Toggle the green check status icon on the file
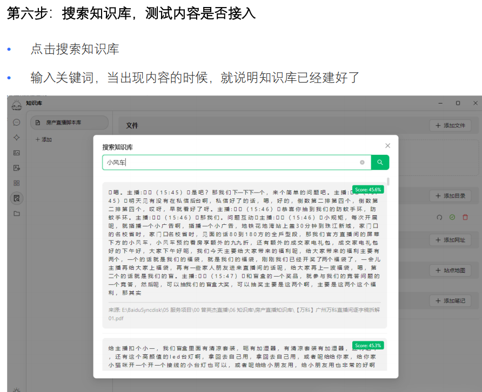482x392 pixels. [452, 217]
